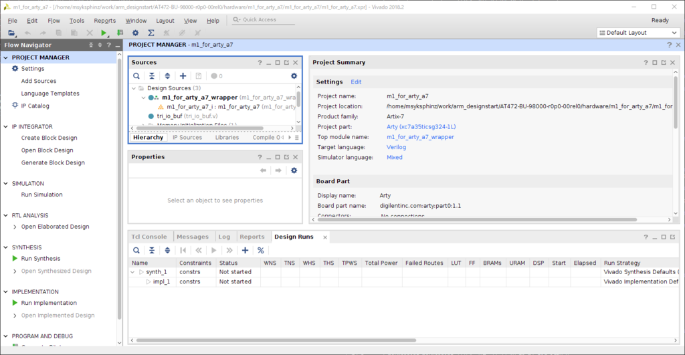This screenshot has width=685, height=355.
Task: Search in the Sources panel
Action: (136, 76)
